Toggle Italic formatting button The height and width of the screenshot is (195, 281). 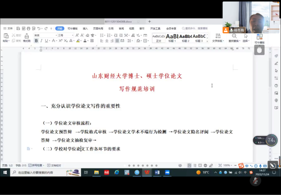41,41
